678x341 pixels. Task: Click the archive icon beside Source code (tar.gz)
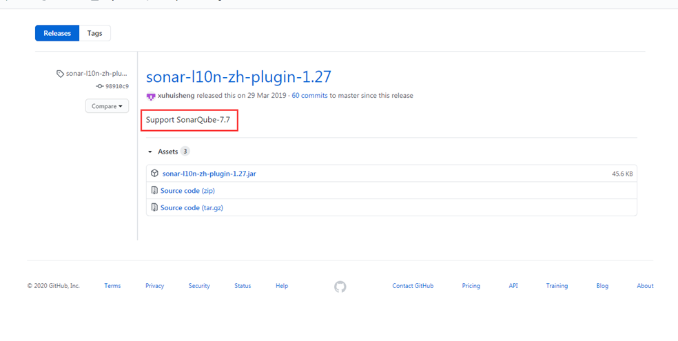(x=154, y=207)
